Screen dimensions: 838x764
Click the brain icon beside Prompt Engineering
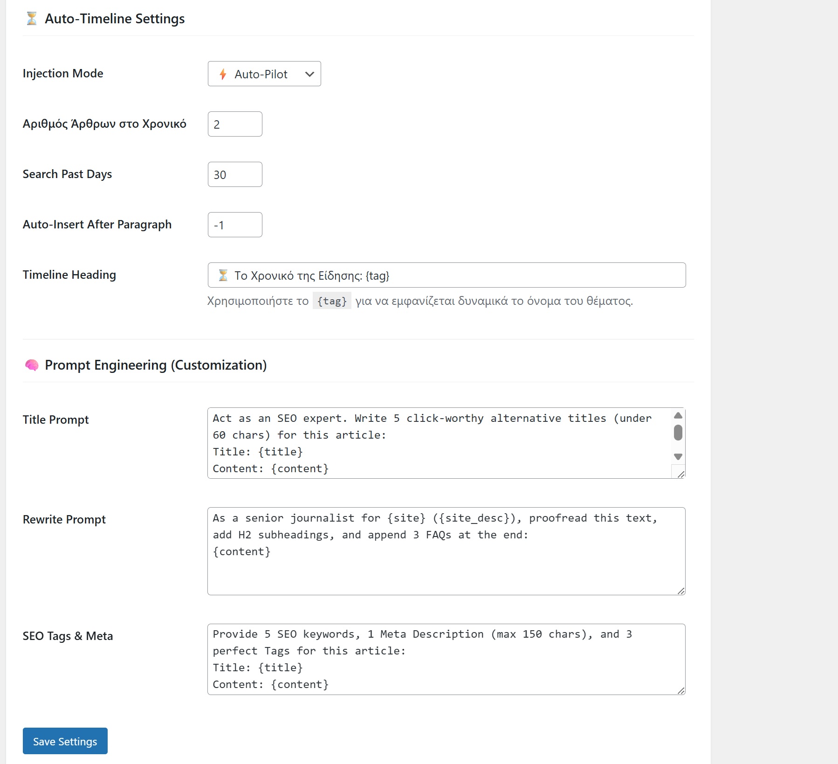(x=32, y=365)
